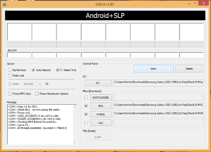Viewport: 211px width, 152px height.
Task: Tick the Phone EFS Clear checkbox
Action: (10, 94)
